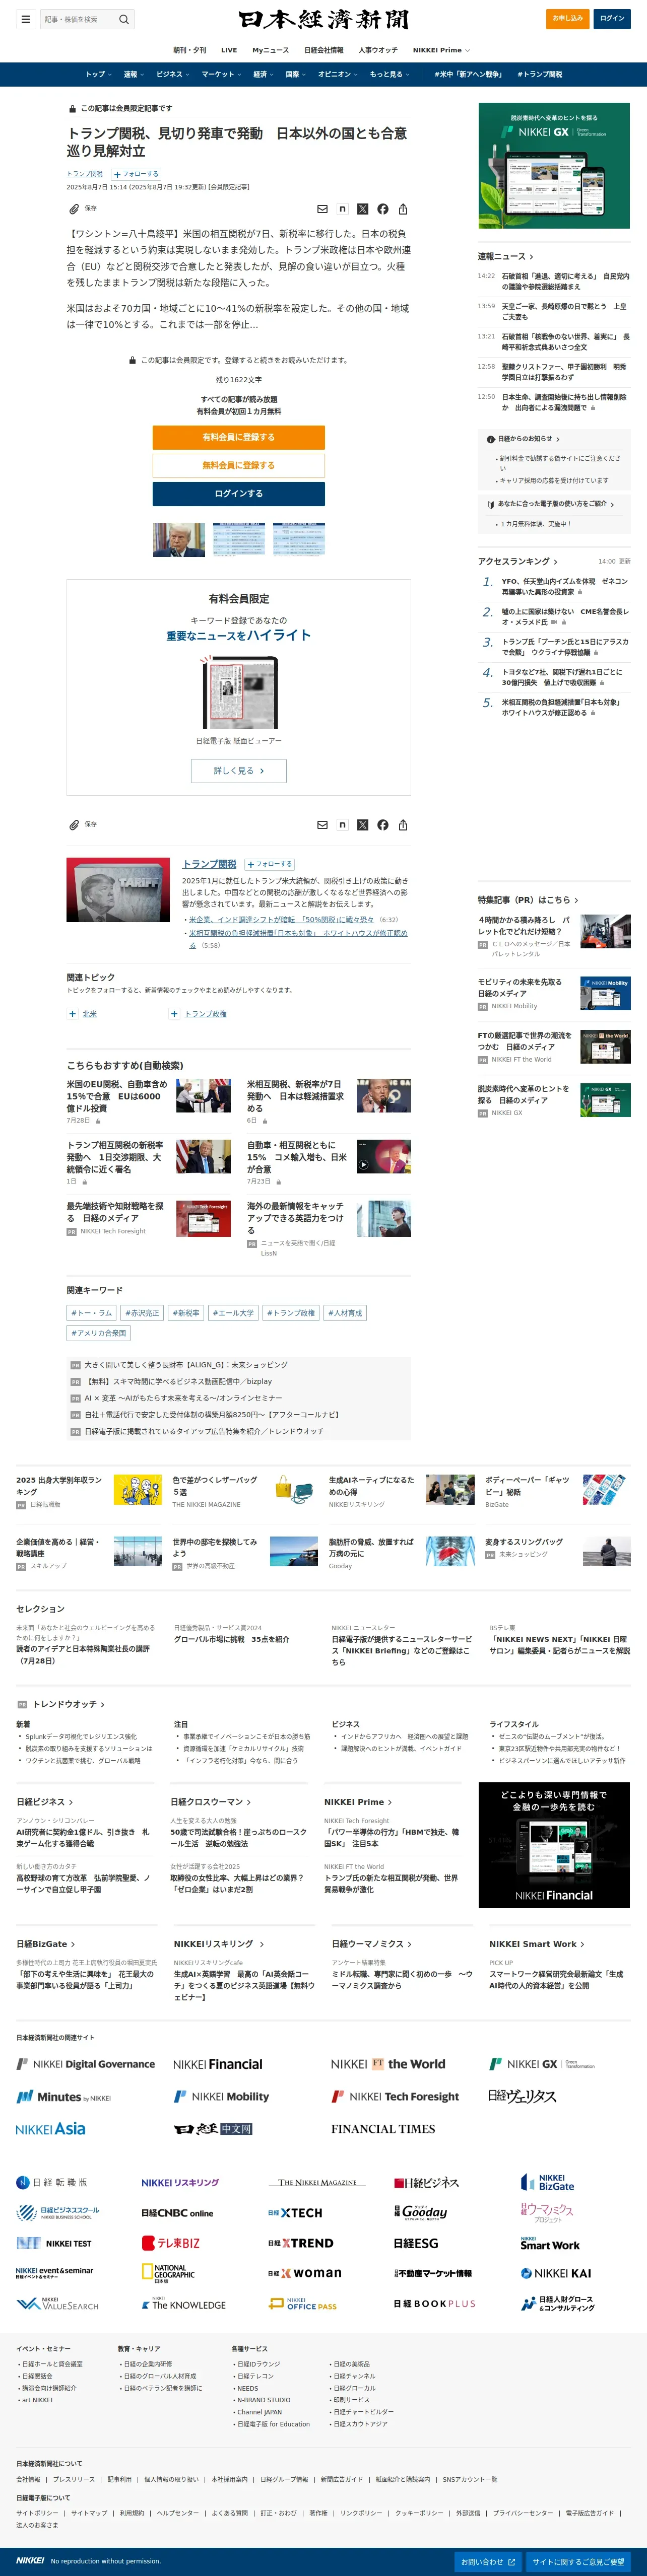Open ranking item トランプ氏「プーチン氏と15日にアラスカで会談」

click(x=565, y=647)
